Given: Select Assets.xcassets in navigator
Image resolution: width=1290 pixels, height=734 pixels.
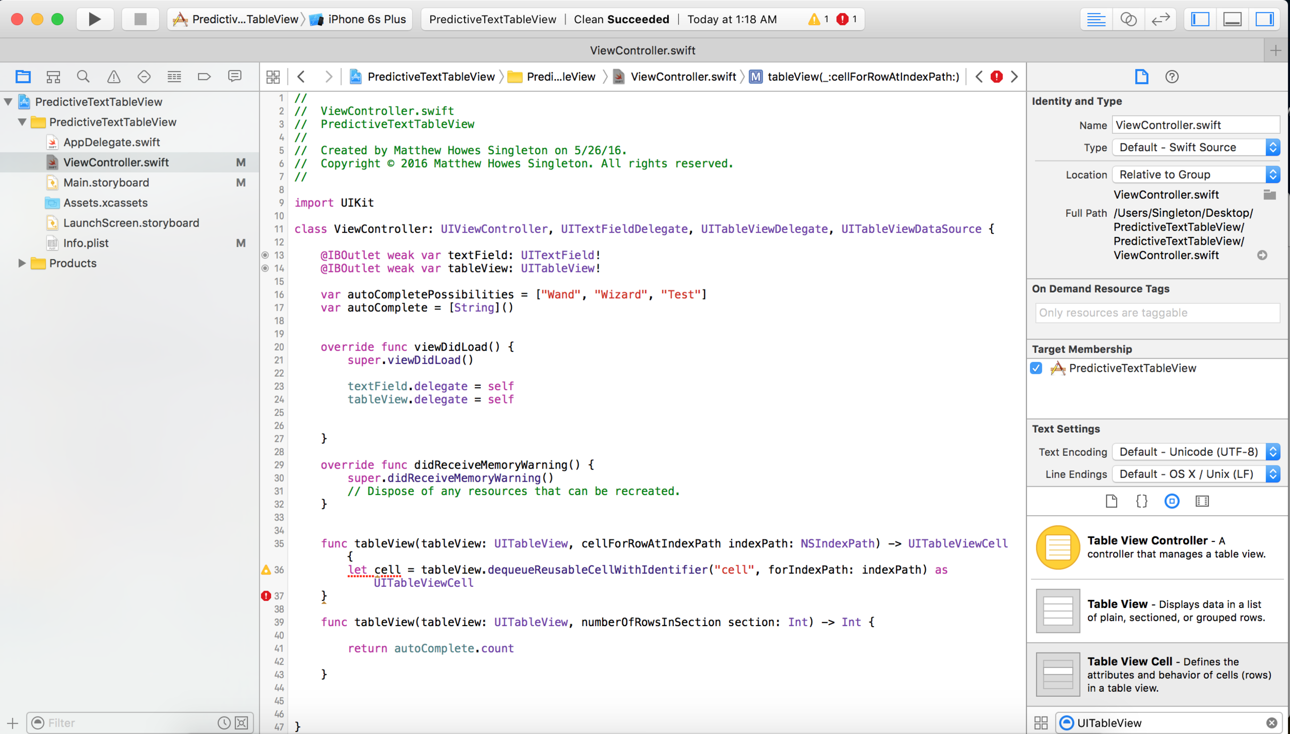Looking at the screenshot, I should [x=105, y=202].
